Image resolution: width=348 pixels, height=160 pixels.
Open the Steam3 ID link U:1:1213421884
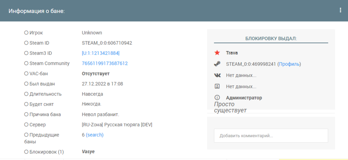click(x=101, y=53)
